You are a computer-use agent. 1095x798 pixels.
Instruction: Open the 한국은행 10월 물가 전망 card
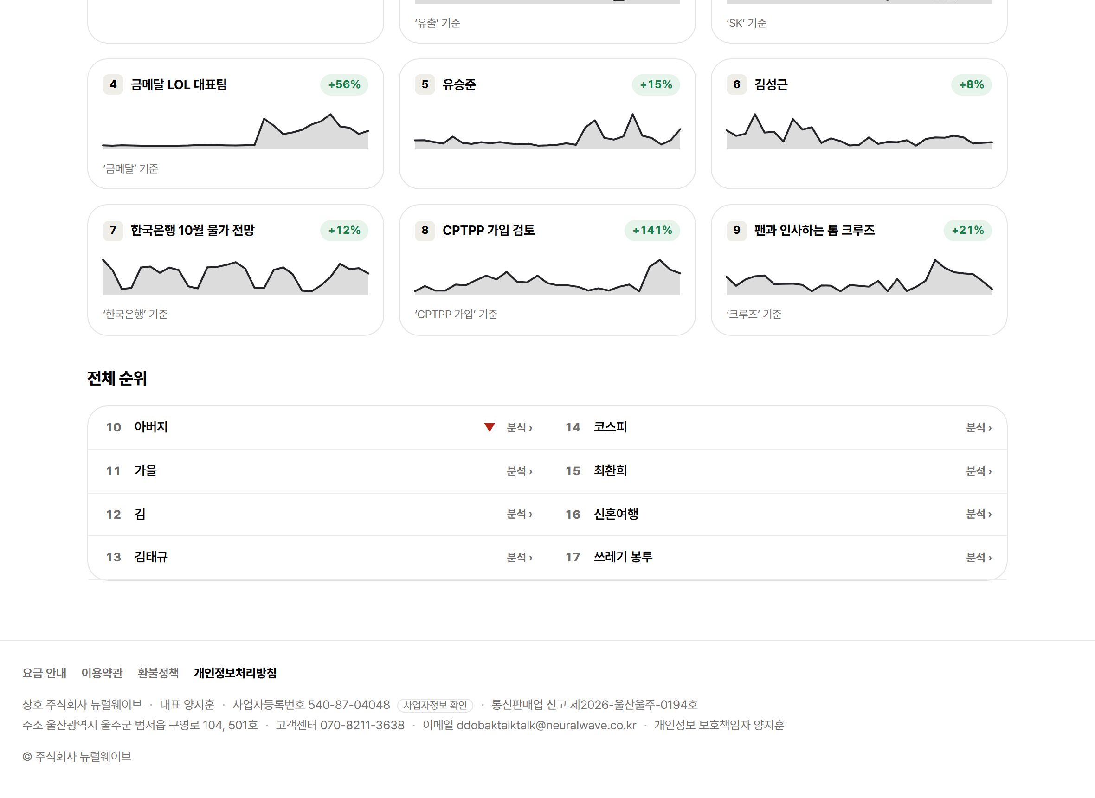(236, 270)
